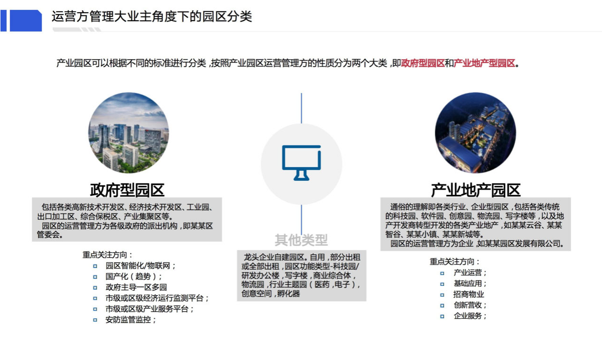
Task: Click red highlighted text 政府型园区 in intro
Action: point(423,63)
